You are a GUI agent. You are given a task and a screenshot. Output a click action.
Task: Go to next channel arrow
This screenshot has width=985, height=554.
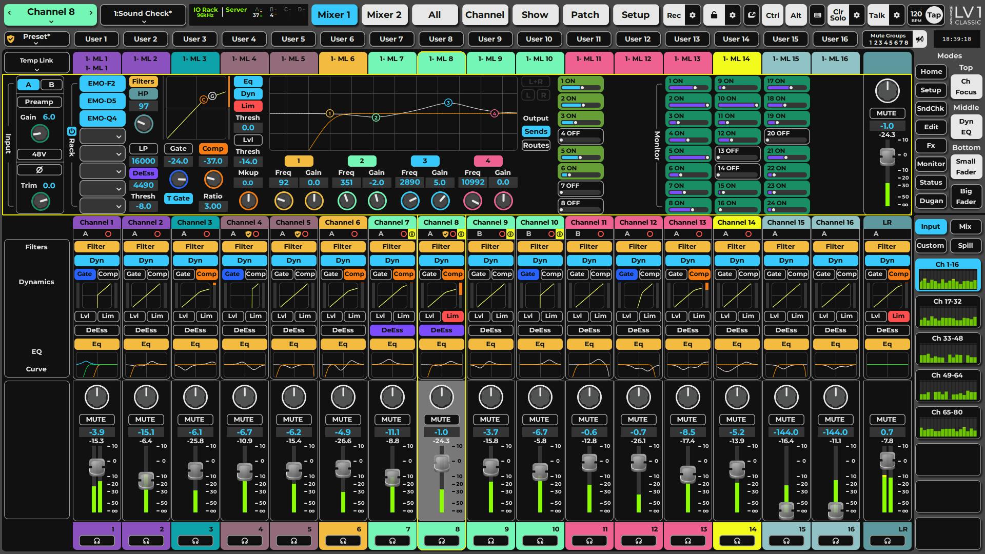coord(91,12)
